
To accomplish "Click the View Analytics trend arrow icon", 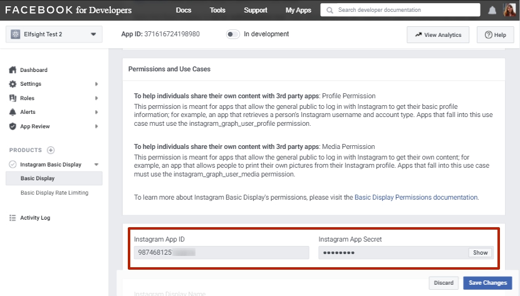I will [419, 34].
